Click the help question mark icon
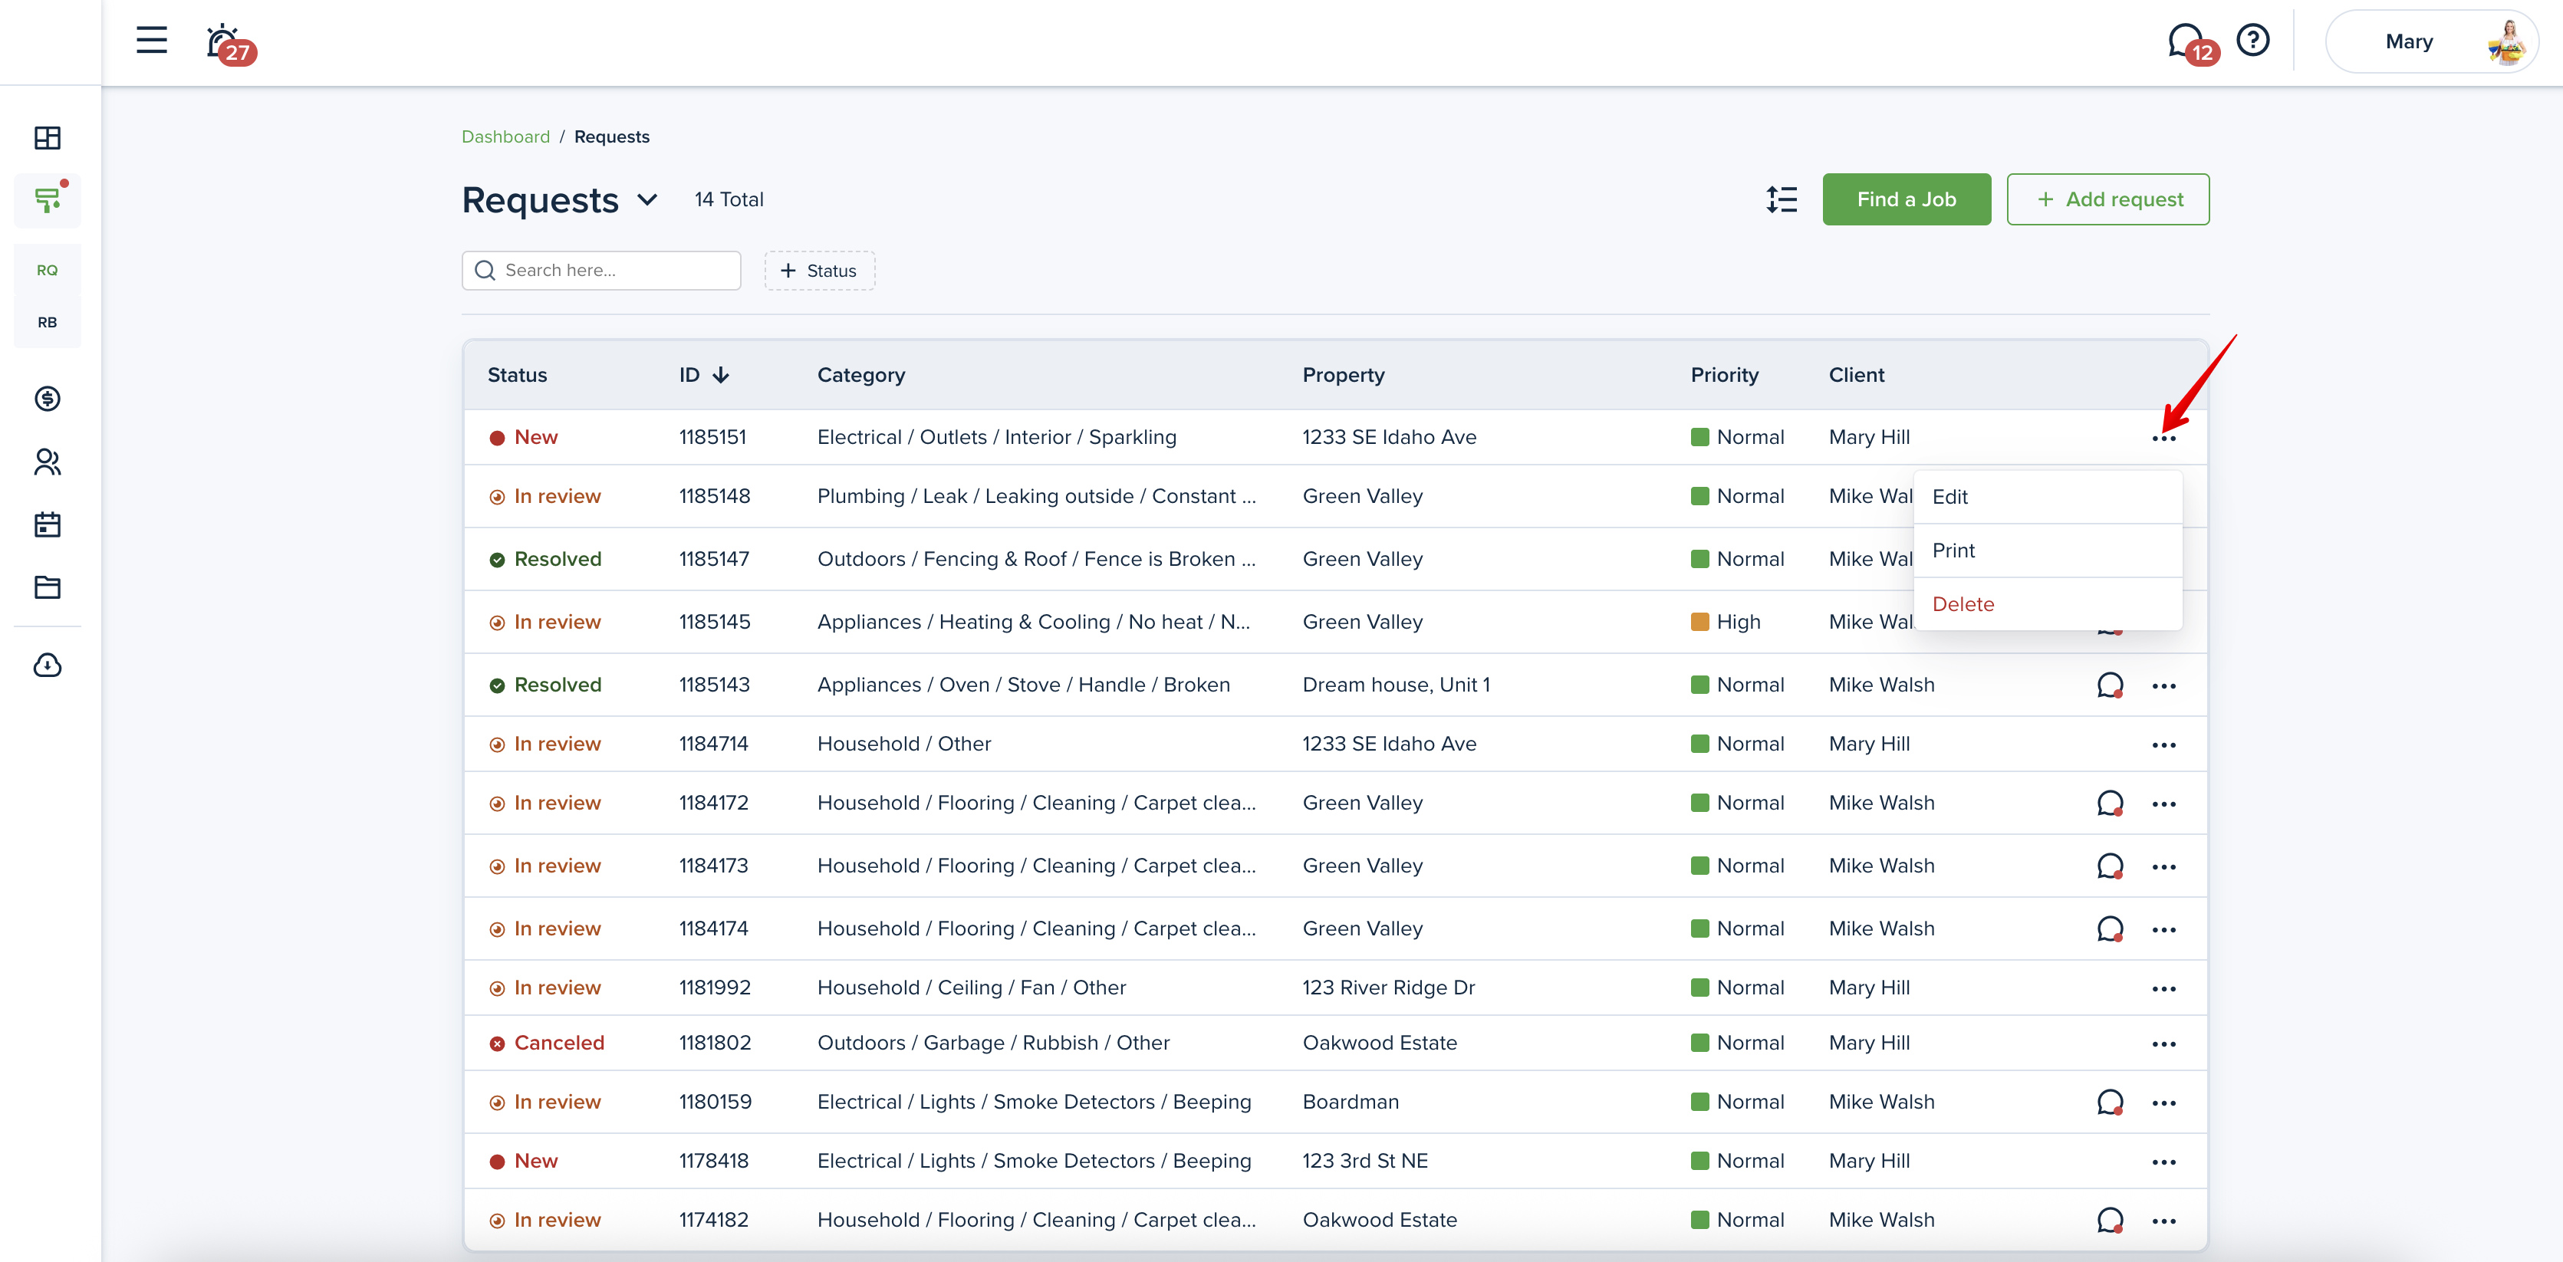This screenshot has height=1262, width=2563. click(x=2252, y=41)
